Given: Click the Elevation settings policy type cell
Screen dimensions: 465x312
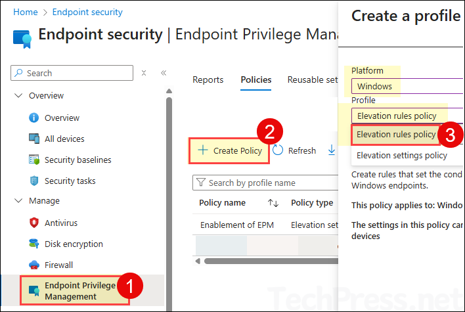Looking at the screenshot, I should [x=315, y=225].
